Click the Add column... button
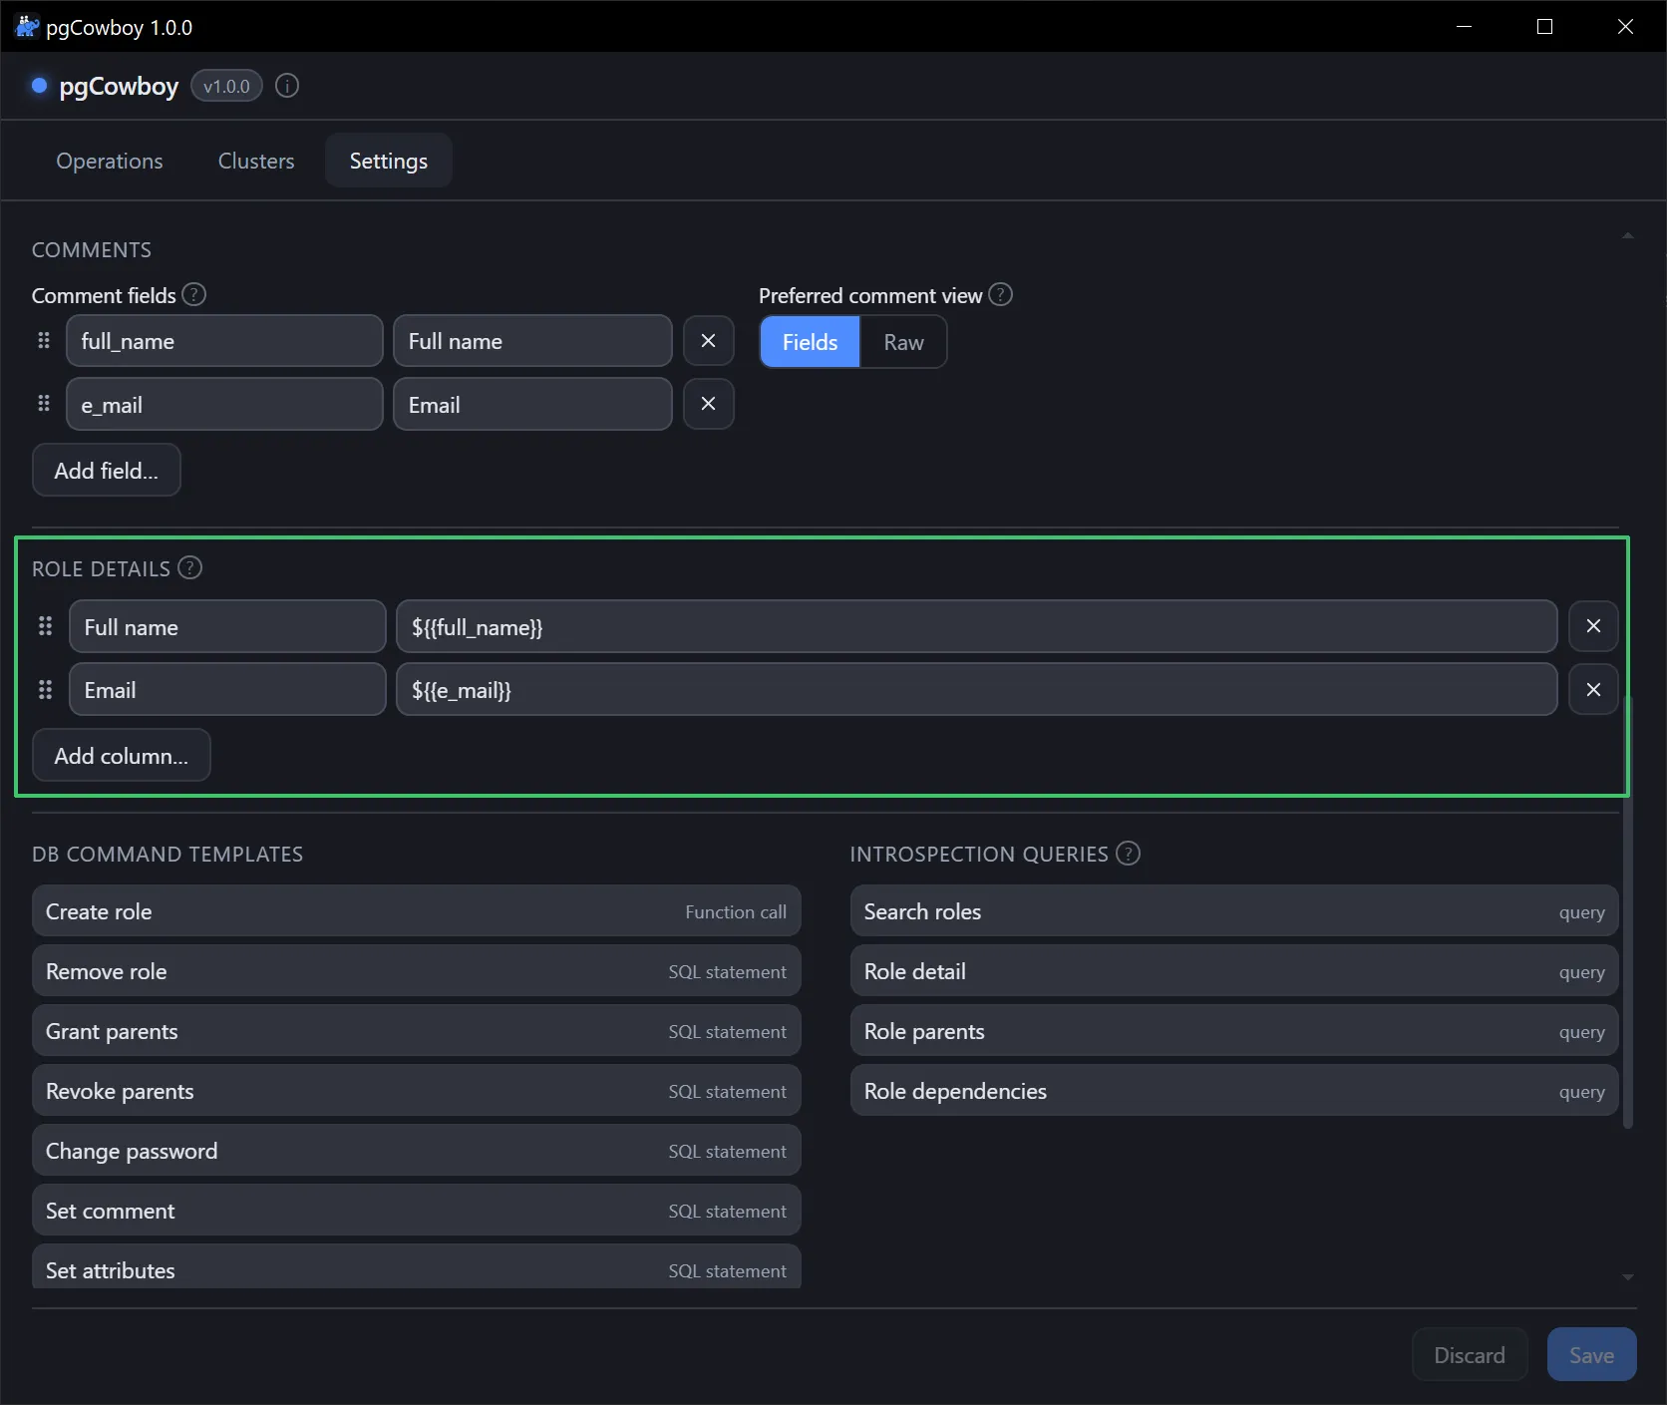Image resolution: width=1667 pixels, height=1405 pixels. [122, 755]
